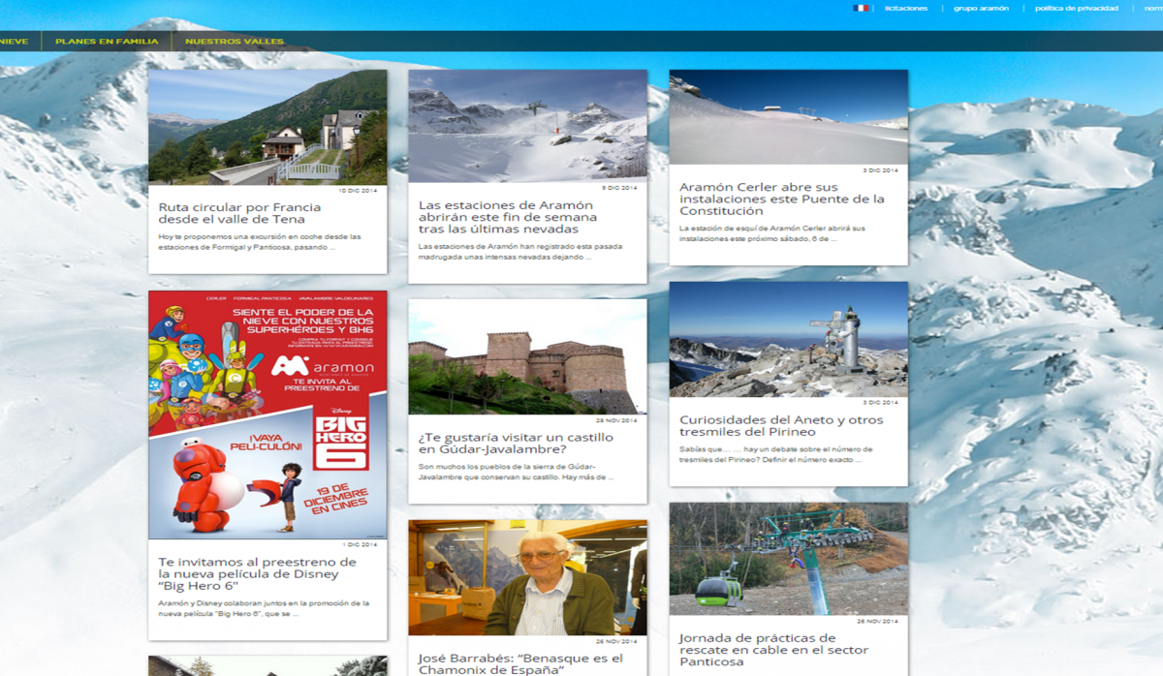This screenshot has width=1163, height=676.
Task: Open Ruta circular por Francia thumbnail
Action: (267, 127)
